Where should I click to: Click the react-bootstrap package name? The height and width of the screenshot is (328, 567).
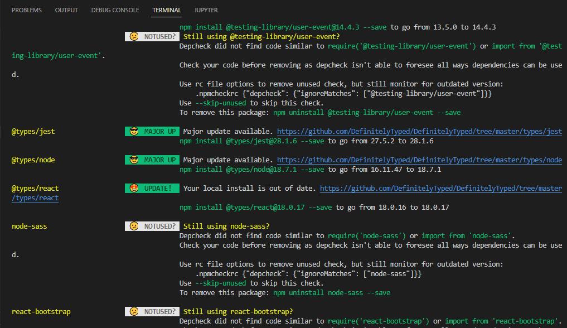(41, 312)
